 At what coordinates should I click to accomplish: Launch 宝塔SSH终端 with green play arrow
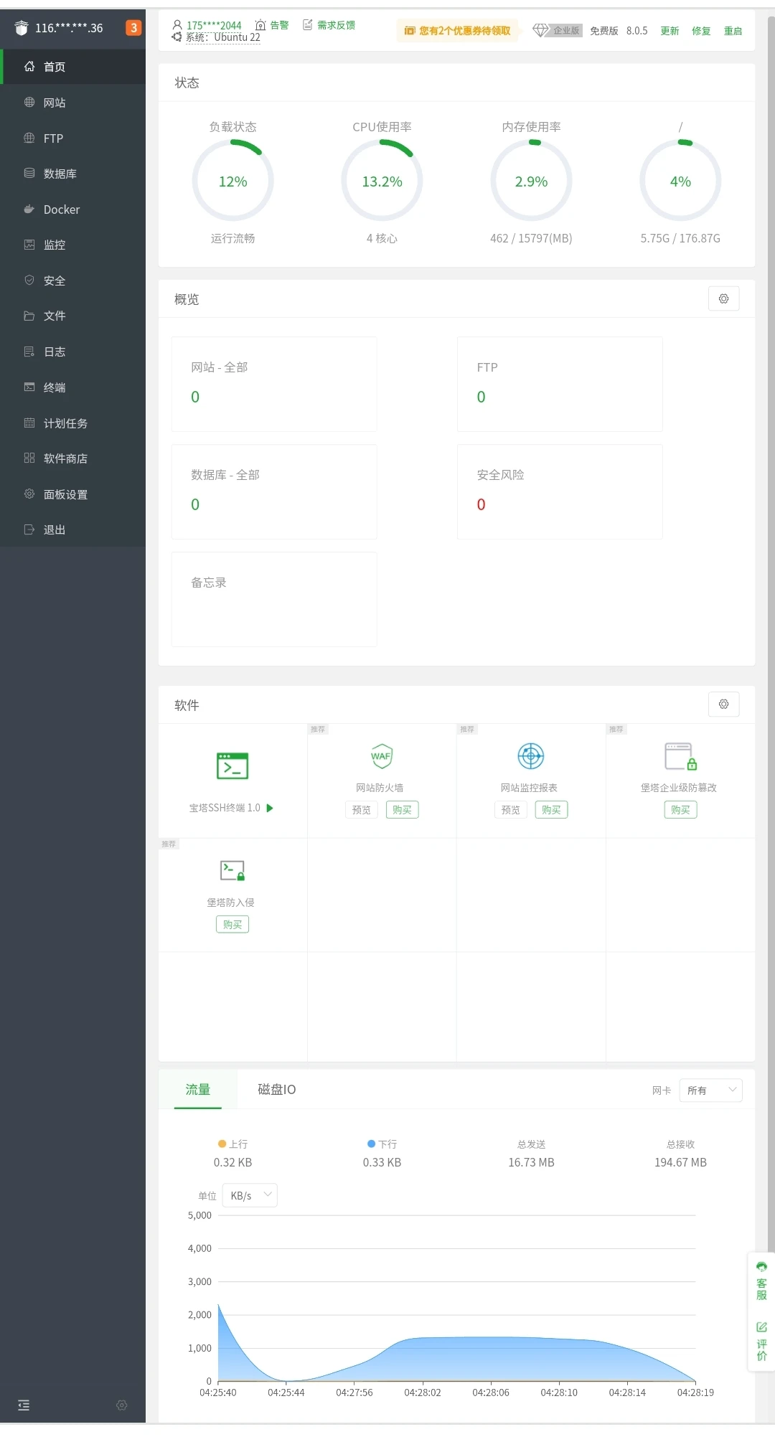click(270, 808)
